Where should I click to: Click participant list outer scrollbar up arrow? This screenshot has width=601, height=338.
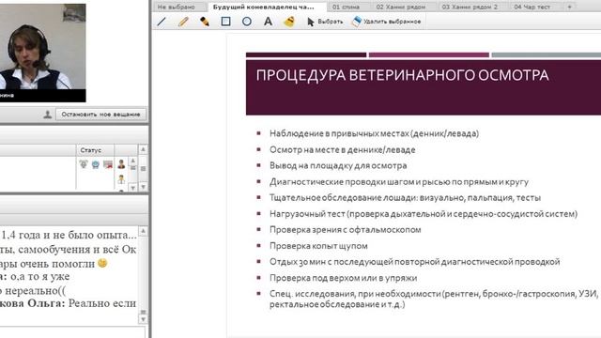143,149
